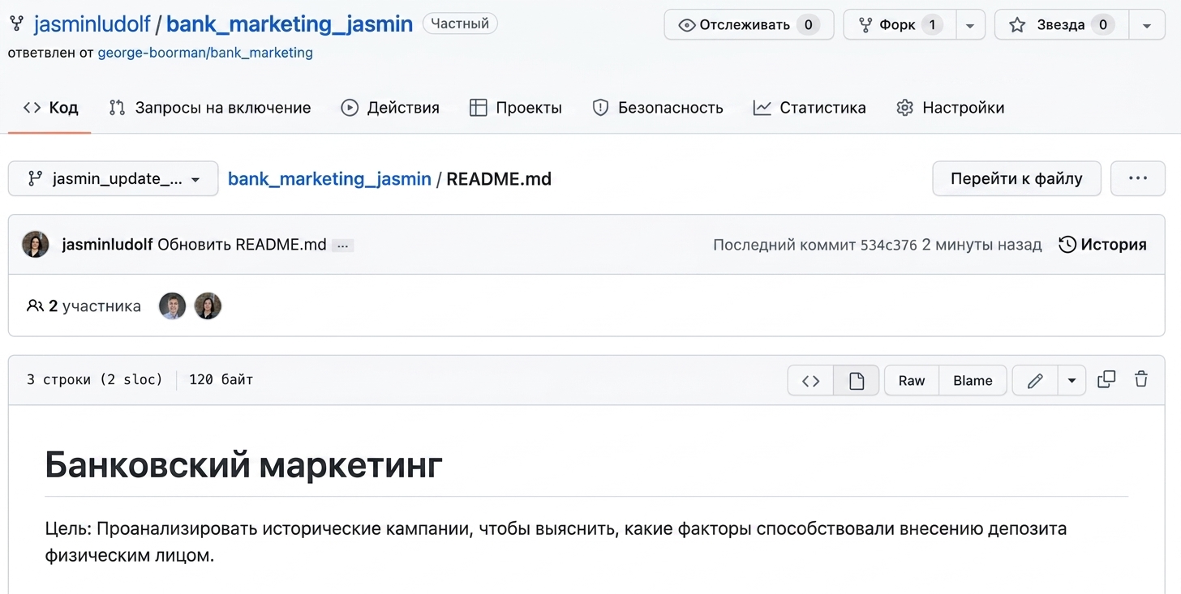Viewport: 1181px width, 594px height.
Task: Click the Форк button
Action: pos(900,25)
